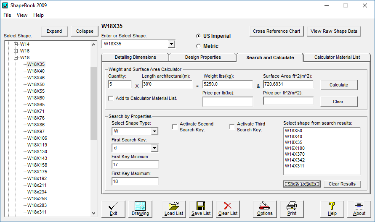The width and height of the screenshot is (375, 222).
Task: Click the shape tree scrollbar up arrow
Action: coord(93,44)
